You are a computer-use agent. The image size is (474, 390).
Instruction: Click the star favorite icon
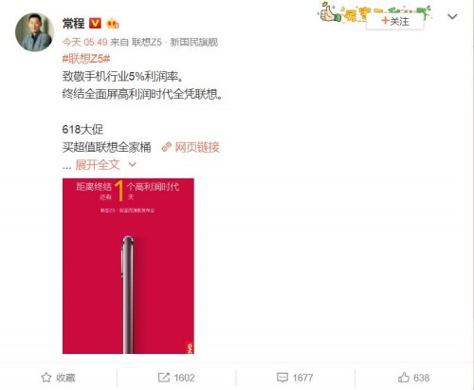point(46,378)
